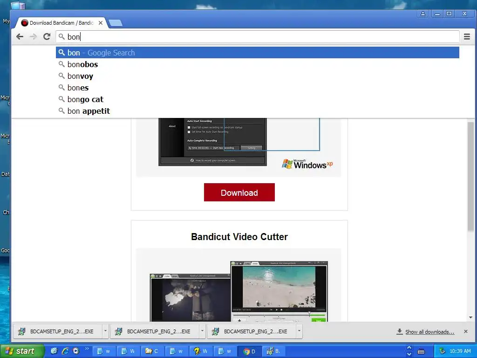Switch to the Chrome 'D' taskbar button
Screen dimensions: 477x358
[x=250, y=351]
